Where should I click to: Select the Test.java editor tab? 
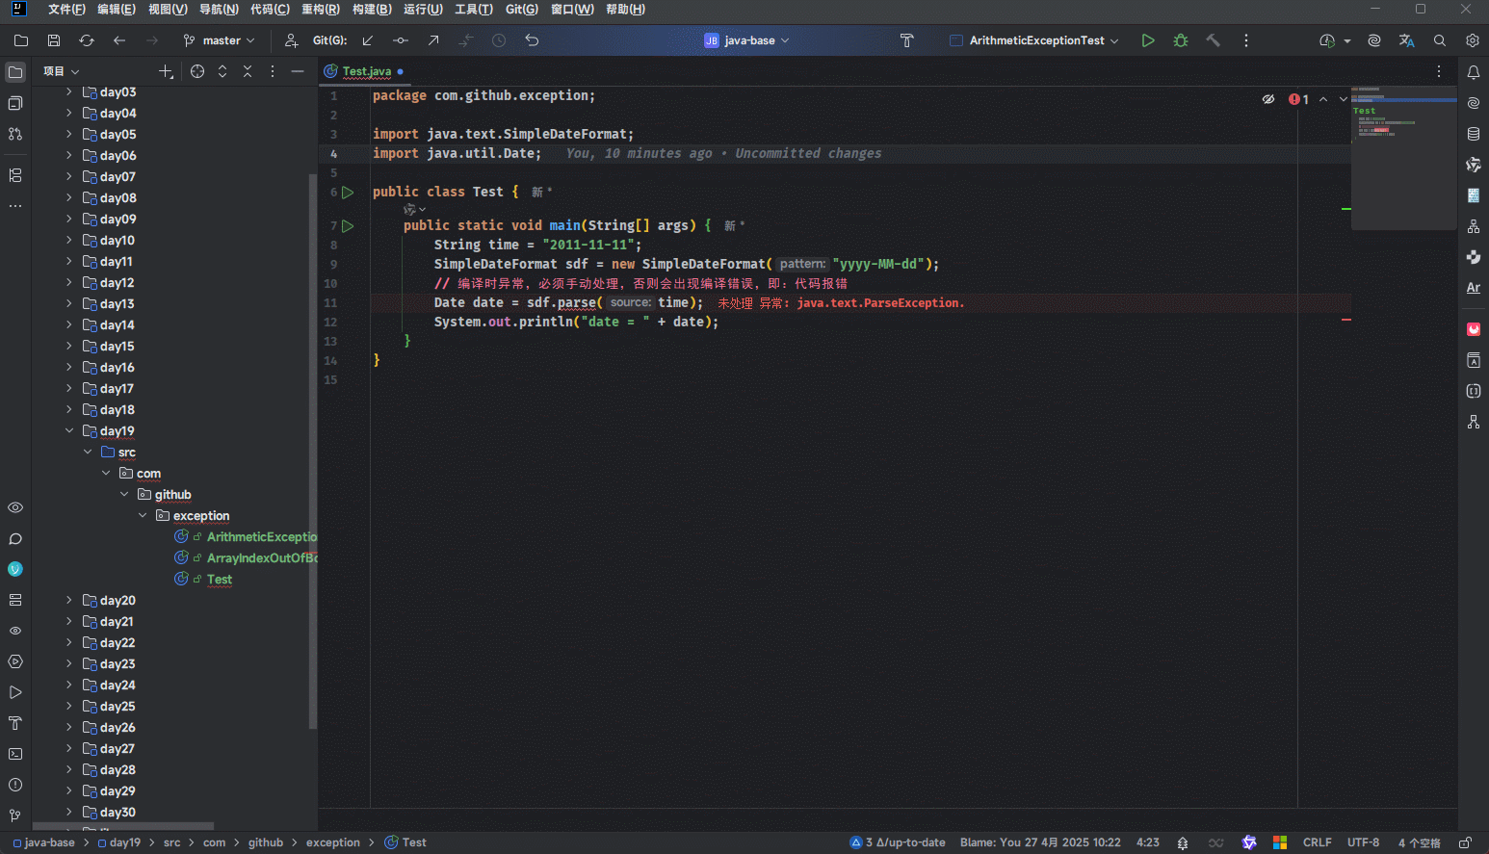[366, 71]
